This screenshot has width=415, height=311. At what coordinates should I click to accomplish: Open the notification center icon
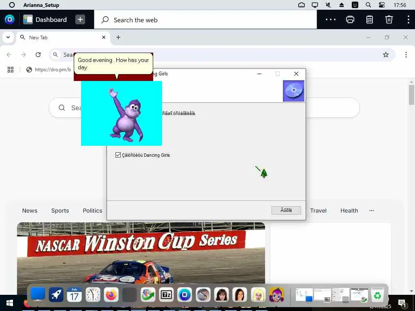click(402, 304)
